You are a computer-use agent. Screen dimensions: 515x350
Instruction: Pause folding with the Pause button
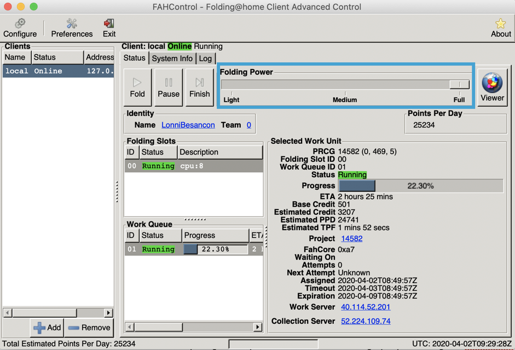[x=169, y=87]
